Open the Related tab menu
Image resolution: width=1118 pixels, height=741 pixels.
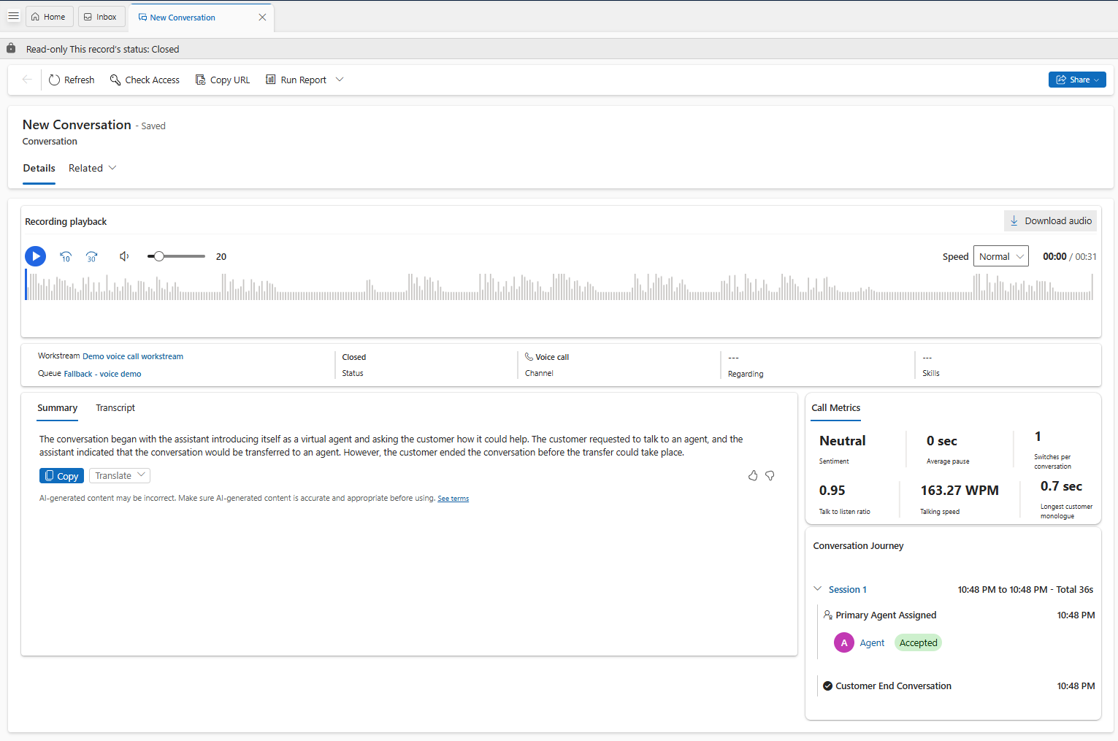point(92,168)
